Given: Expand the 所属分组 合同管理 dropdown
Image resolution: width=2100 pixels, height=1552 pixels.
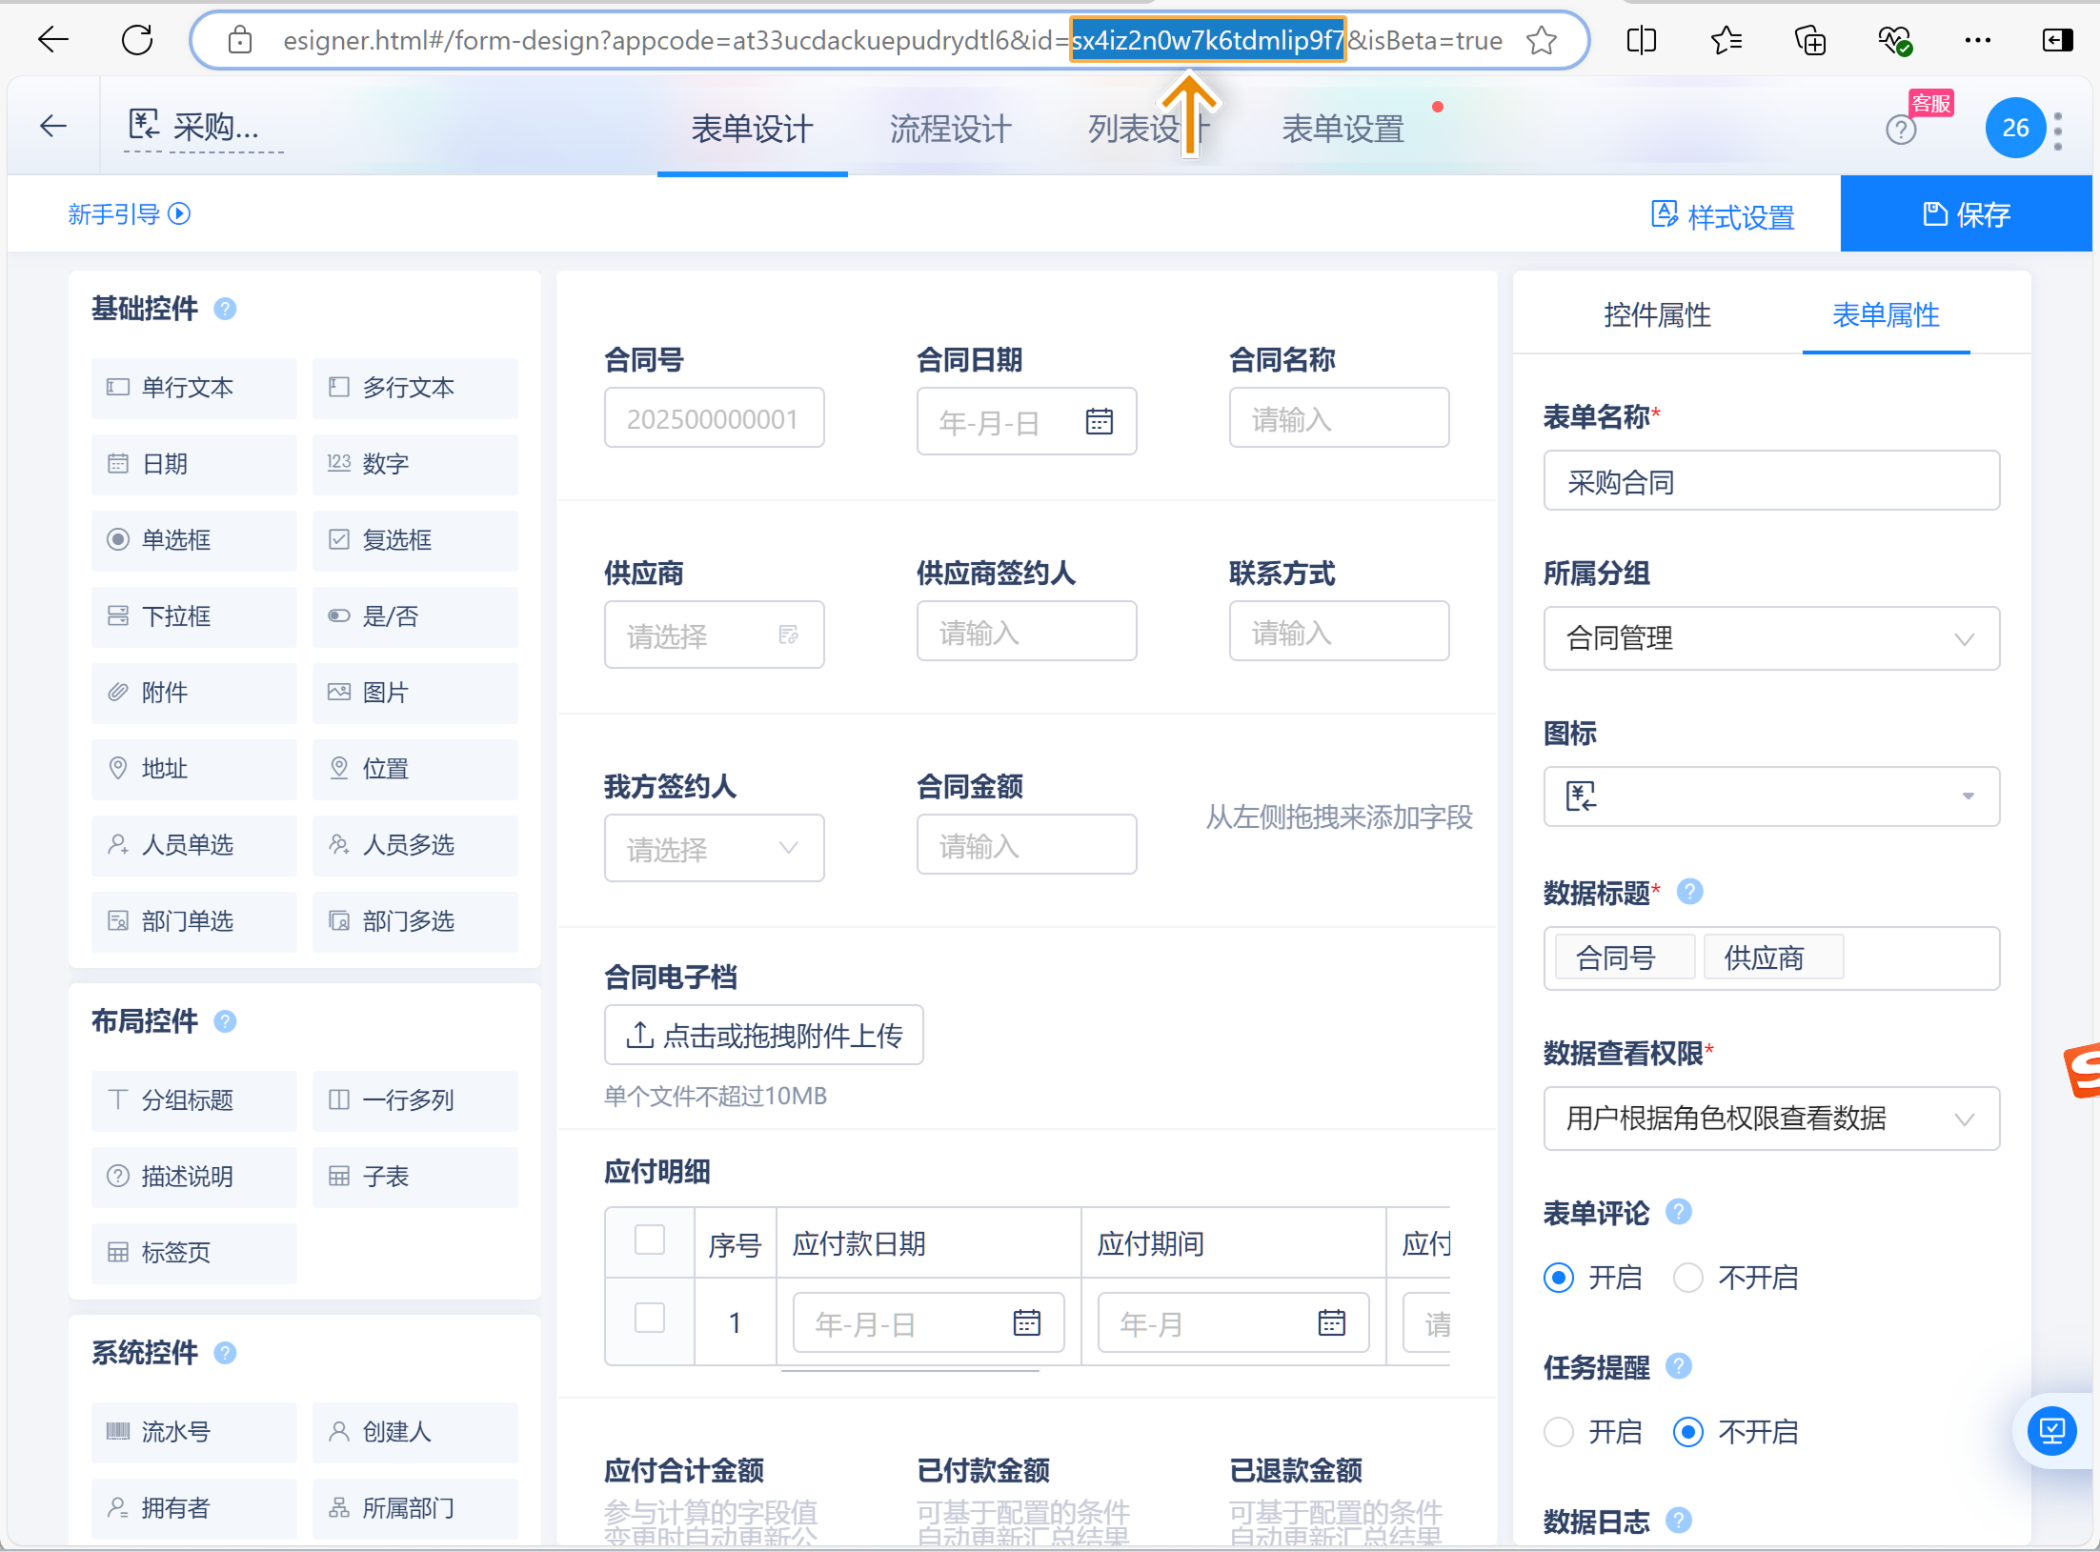Looking at the screenshot, I should point(1770,638).
